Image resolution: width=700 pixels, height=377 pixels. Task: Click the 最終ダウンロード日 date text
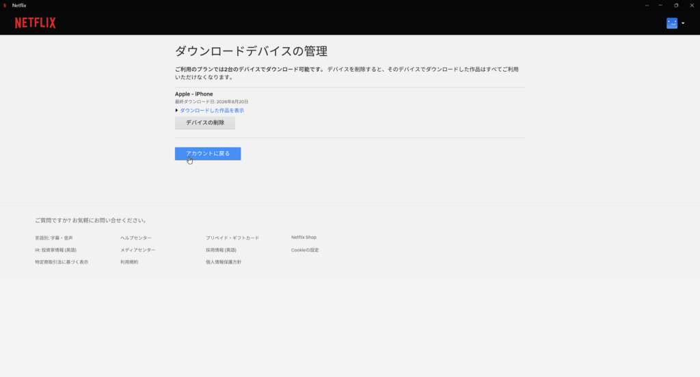[212, 102]
